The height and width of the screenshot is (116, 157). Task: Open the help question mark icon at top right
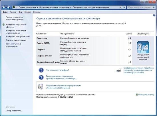(x=154, y=15)
